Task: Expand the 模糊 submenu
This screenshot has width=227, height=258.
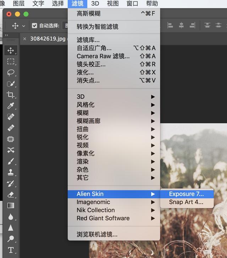Action: [x=114, y=113]
